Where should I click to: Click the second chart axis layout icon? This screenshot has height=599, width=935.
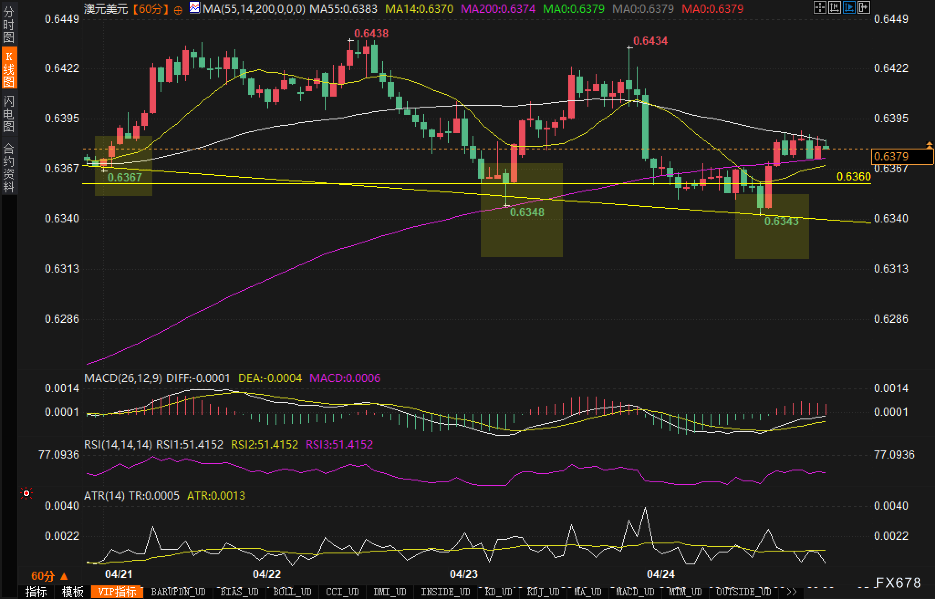(x=834, y=7)
